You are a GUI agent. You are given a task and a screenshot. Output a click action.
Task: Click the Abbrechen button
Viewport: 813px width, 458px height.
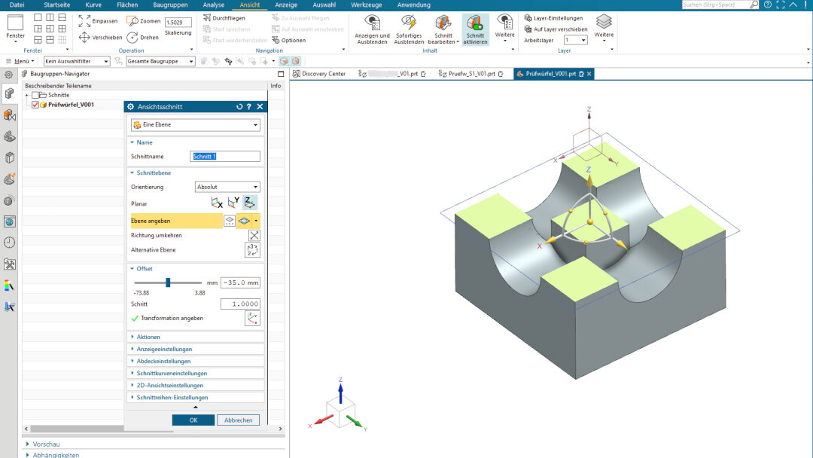(238, 420)
